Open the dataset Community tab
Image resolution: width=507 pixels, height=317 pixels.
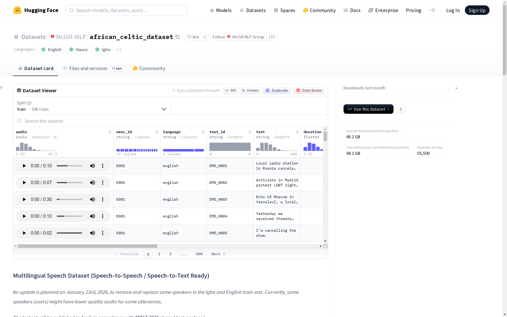pyautogui.click(x=149, y=68)
